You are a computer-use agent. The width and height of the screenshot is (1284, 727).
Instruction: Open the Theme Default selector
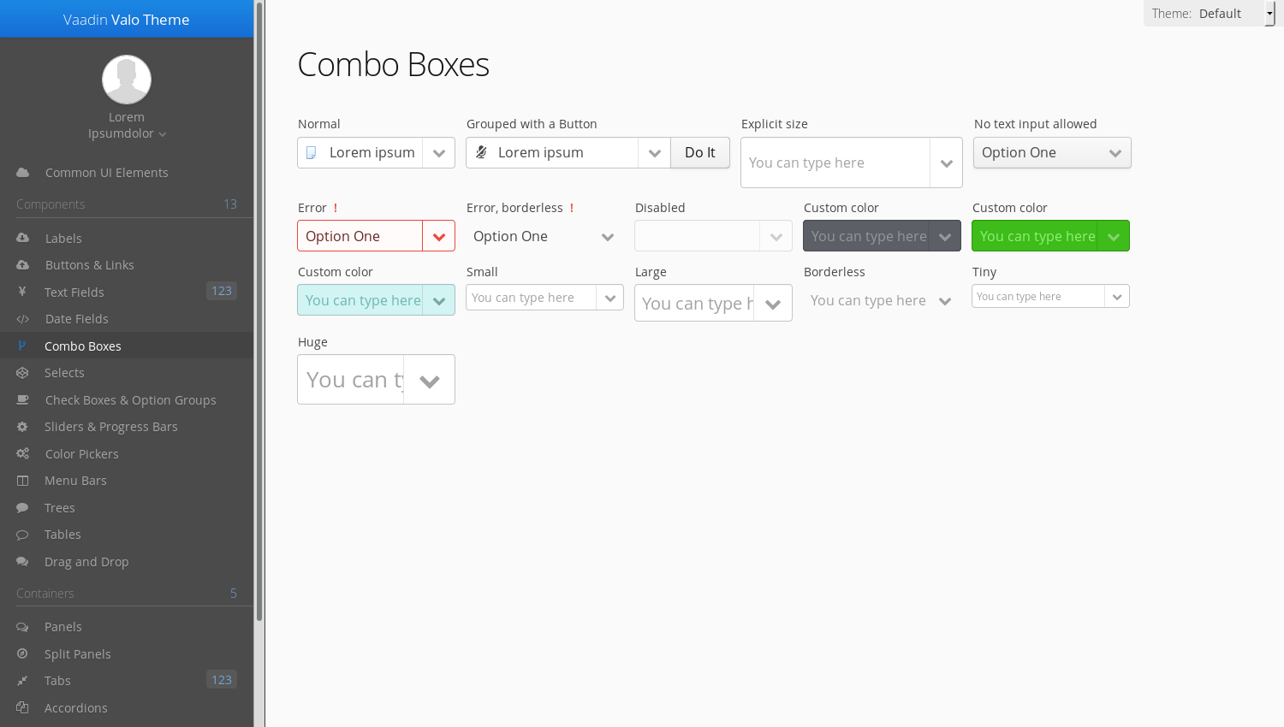click(1209, 14)
